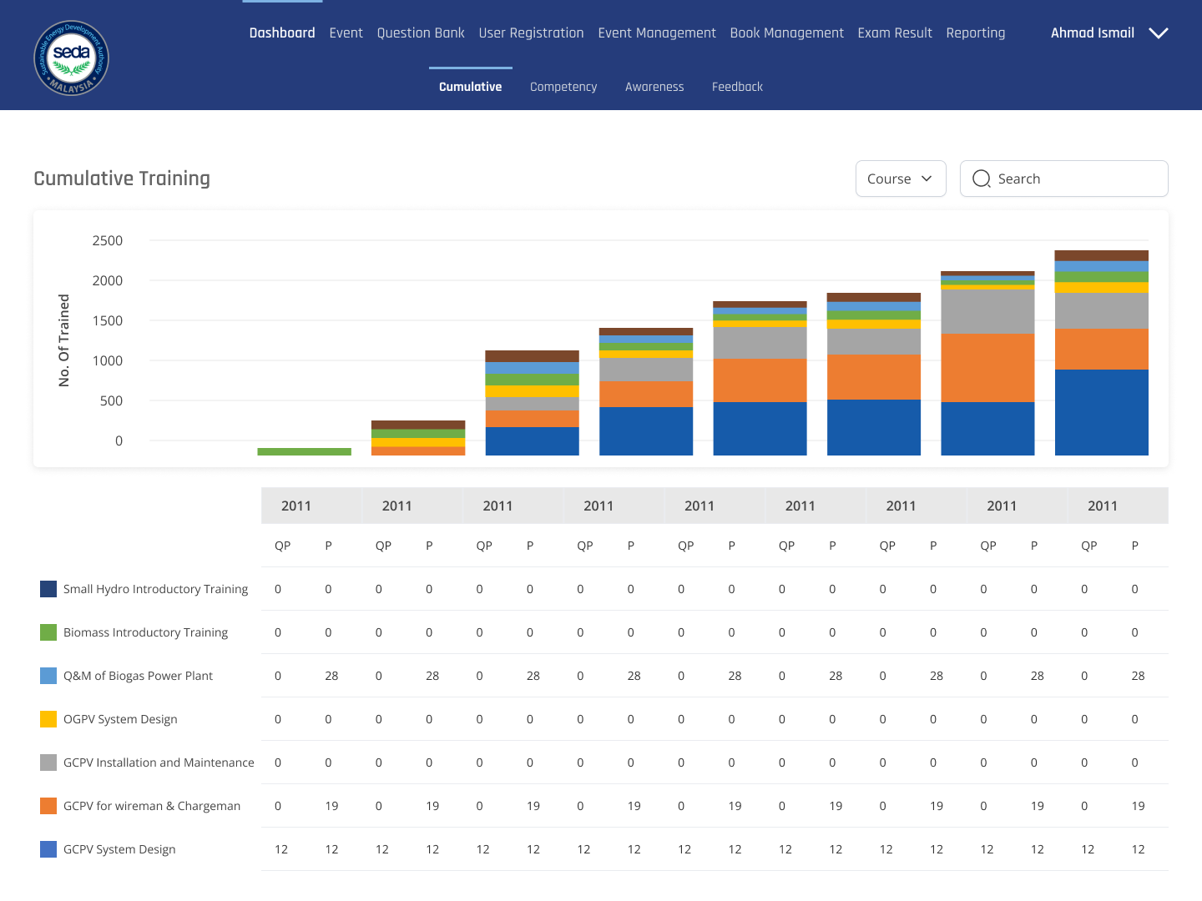Click last 19 in wireman row
This screenshot has width=1202, height=901.
pos(1138,806)
